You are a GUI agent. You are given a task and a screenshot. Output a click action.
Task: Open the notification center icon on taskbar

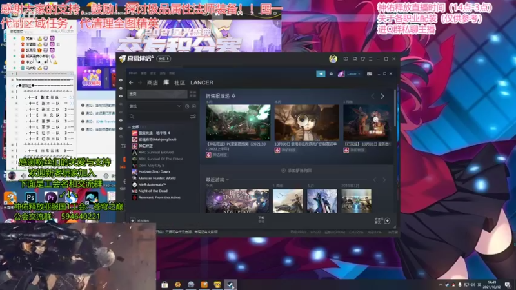coord(508,285)
